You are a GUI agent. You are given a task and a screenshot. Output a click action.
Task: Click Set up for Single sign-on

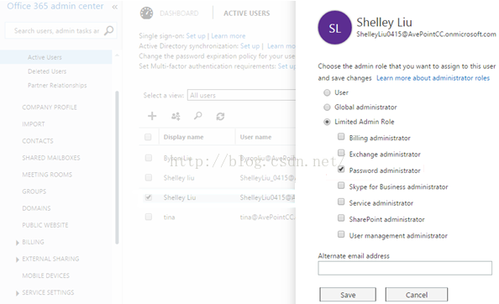pos(196,36)
